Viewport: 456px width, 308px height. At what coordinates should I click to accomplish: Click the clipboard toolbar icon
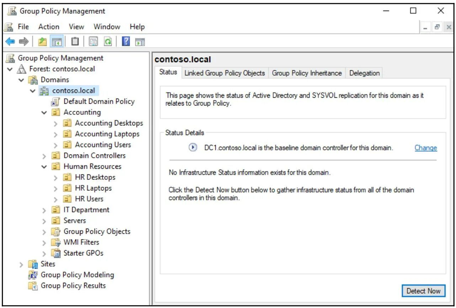[x=75, y=42]
